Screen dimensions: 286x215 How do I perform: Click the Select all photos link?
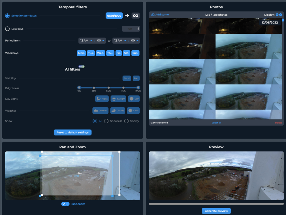tap(216, 123)
